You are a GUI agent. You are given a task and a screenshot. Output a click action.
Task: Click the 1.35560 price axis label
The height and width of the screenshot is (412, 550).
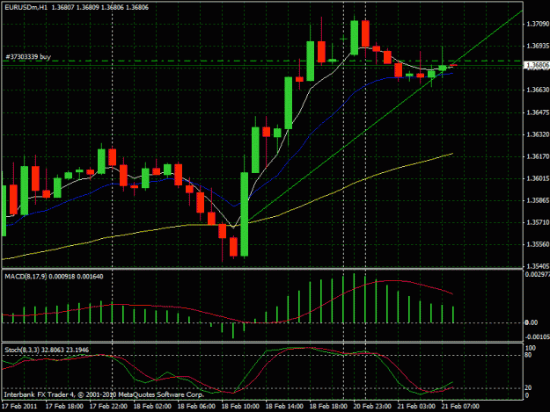click(538, 244)
